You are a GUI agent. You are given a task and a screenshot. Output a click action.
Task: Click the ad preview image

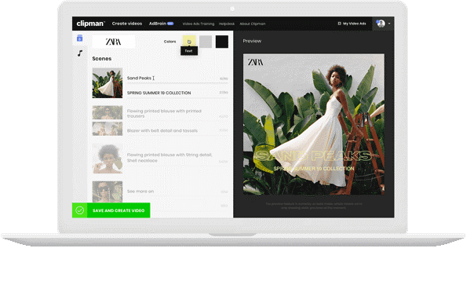click(x=314, y=125)
